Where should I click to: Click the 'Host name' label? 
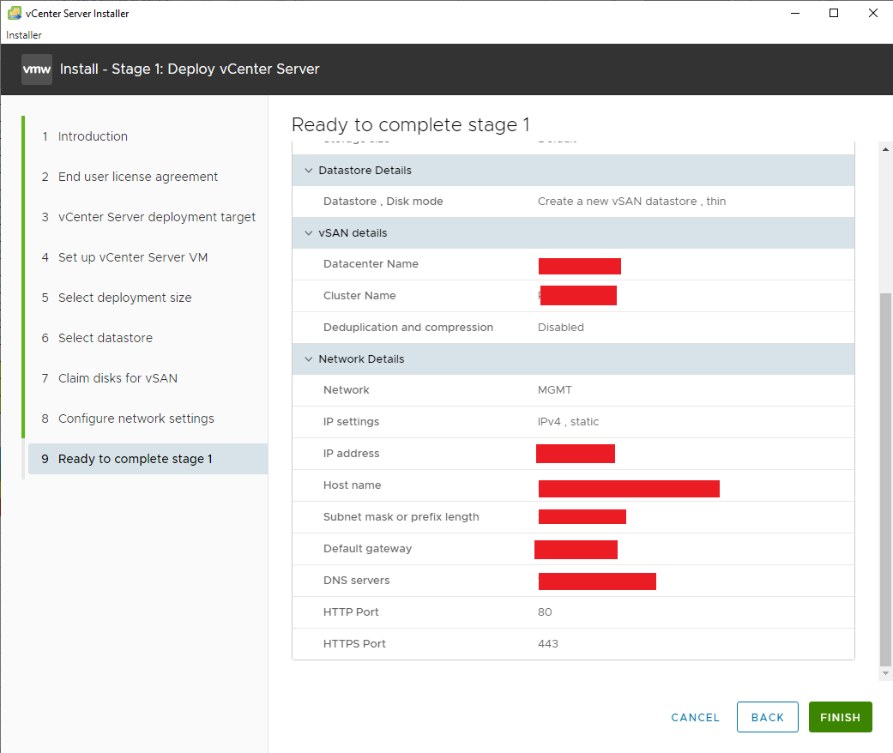pos(352,485)
